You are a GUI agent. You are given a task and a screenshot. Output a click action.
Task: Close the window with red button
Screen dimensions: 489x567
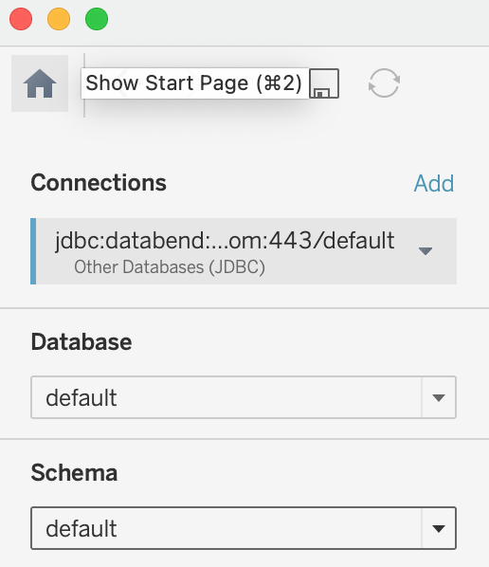tap(21, 19)
